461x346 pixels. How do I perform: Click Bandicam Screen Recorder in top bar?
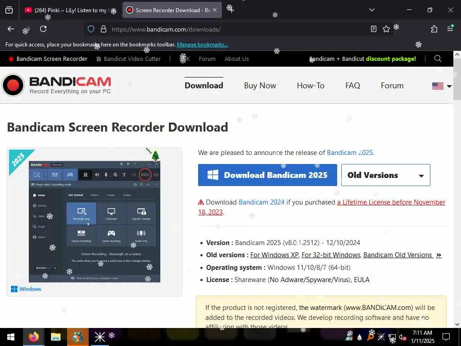pos(48,59)
